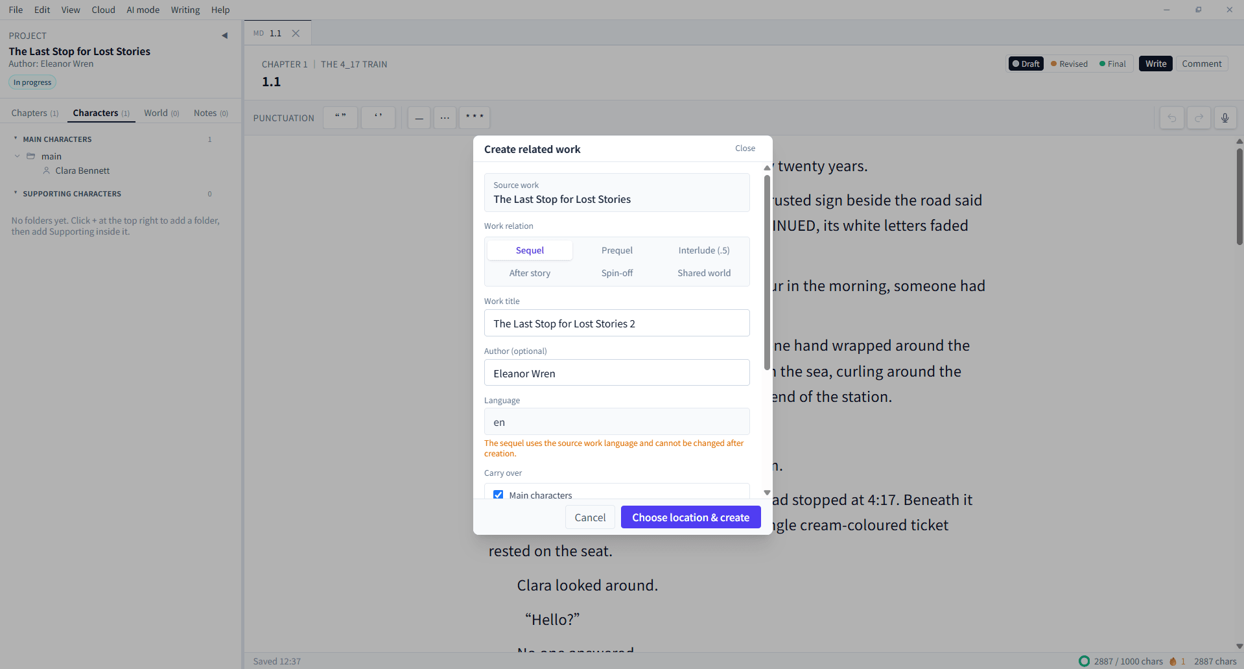Viewport: 1244px width, 669px height.
Task: Insert scene break asterisks
Action: 475,118
